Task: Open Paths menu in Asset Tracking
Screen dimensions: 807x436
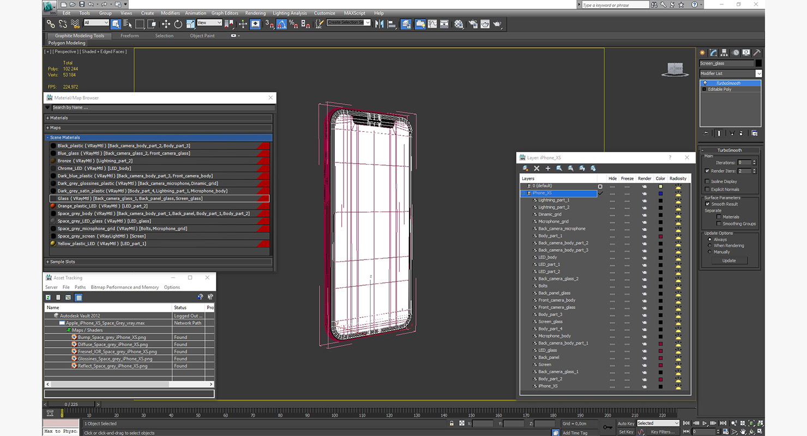Action: [80, 287]
